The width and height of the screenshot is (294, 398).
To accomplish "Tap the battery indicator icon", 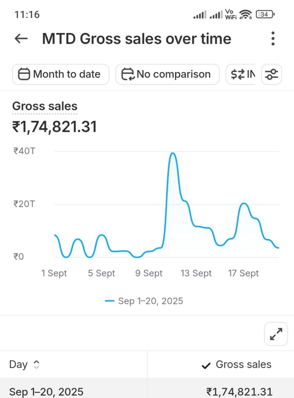I will 265,15.
